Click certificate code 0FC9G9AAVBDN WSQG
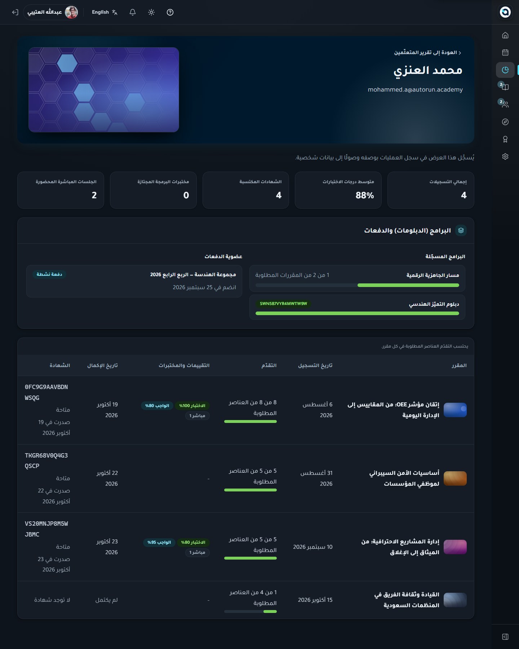The height and width of the screenshot is (649, 519). pos(46,392)
